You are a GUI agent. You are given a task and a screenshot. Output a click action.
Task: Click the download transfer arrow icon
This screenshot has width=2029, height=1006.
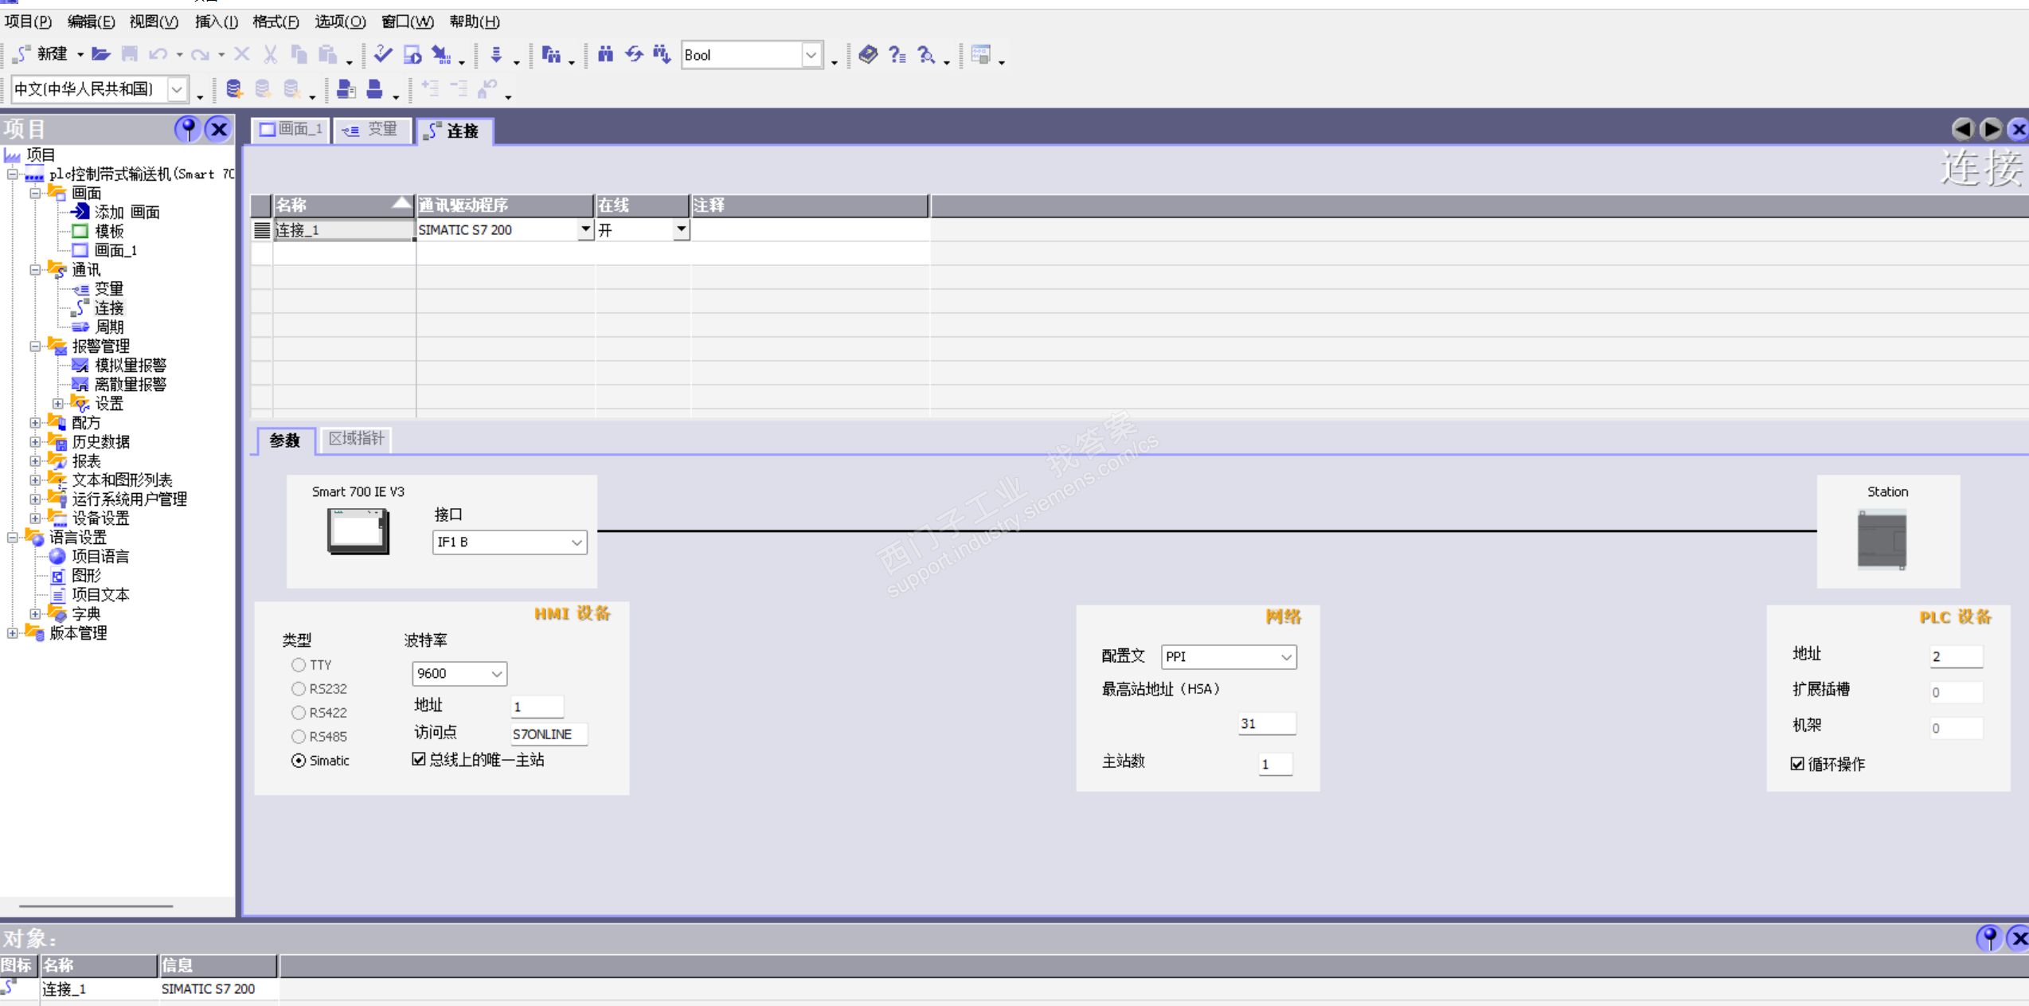point(496,54)
